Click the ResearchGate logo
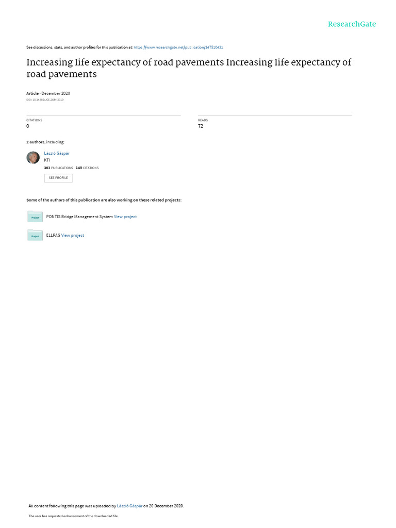396x528 pixels. (352, 24)
